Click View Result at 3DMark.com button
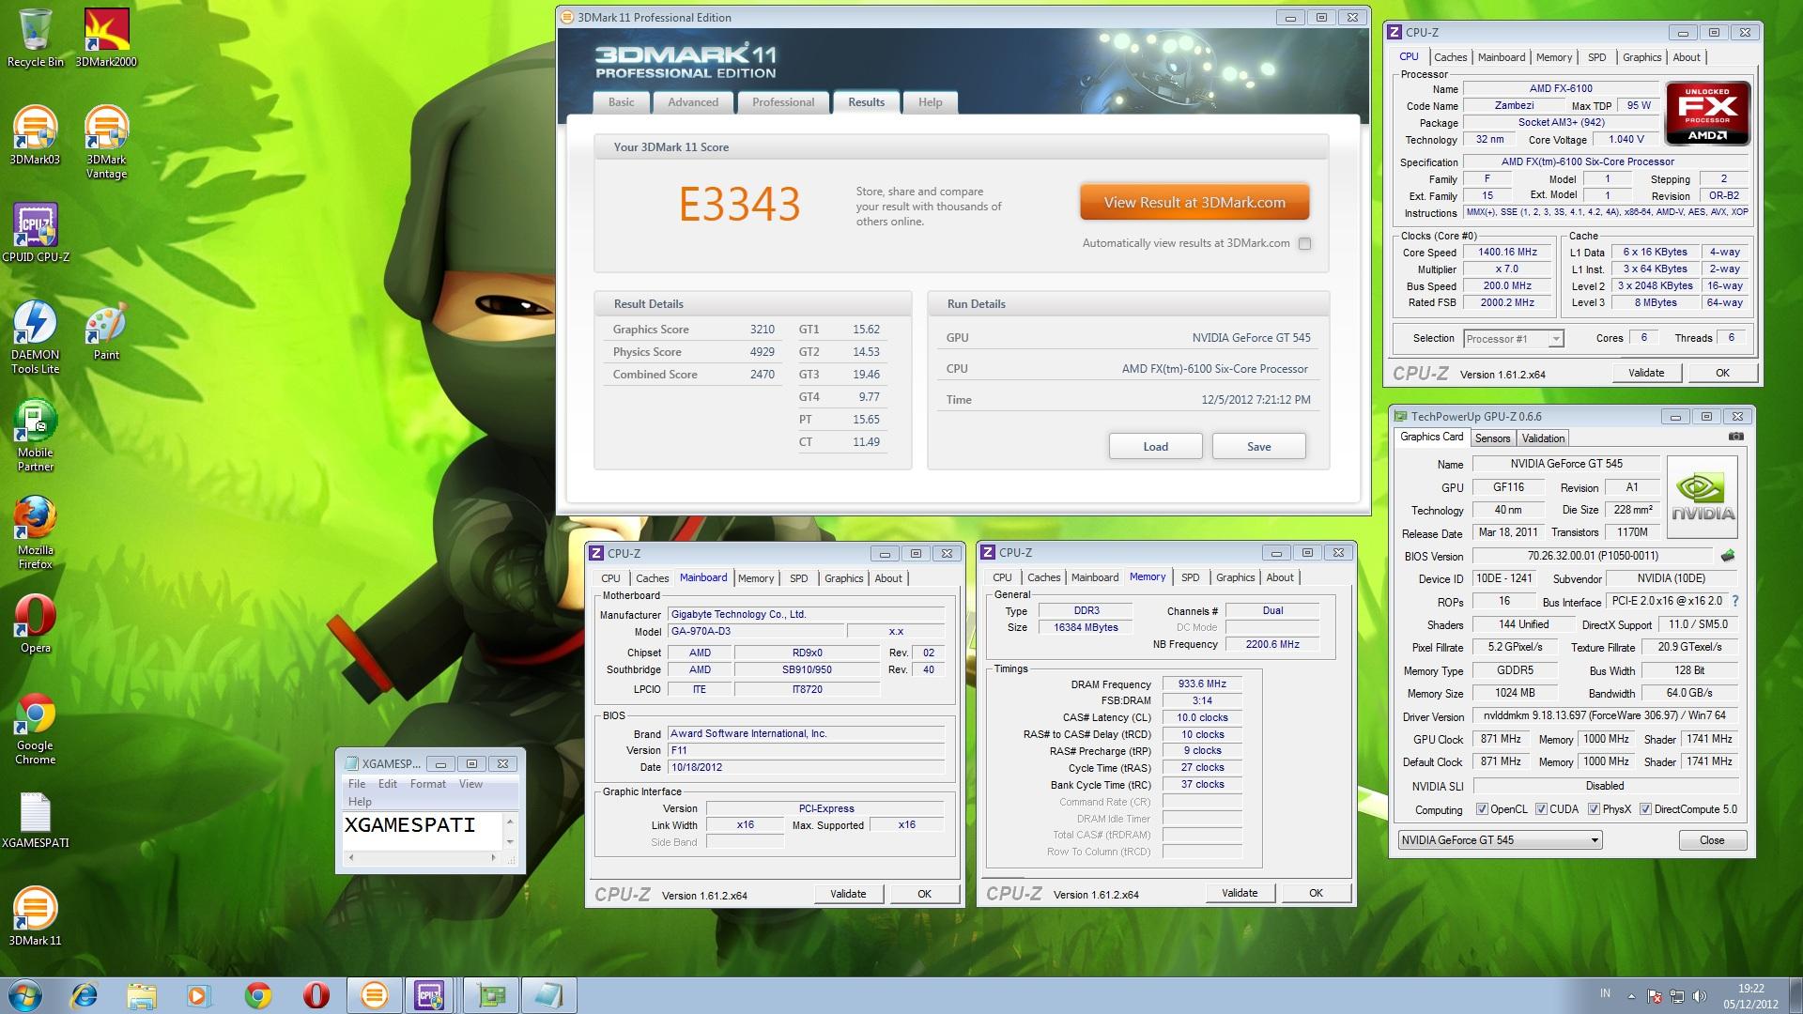 tap(1194, 203)
